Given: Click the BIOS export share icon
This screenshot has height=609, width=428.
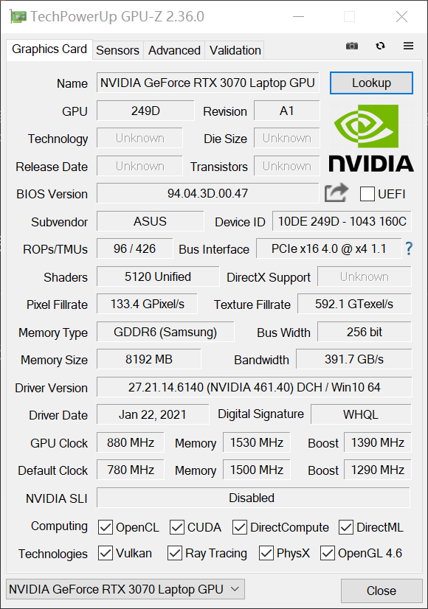Looking at the screenshot, I should tap(336, 192).
